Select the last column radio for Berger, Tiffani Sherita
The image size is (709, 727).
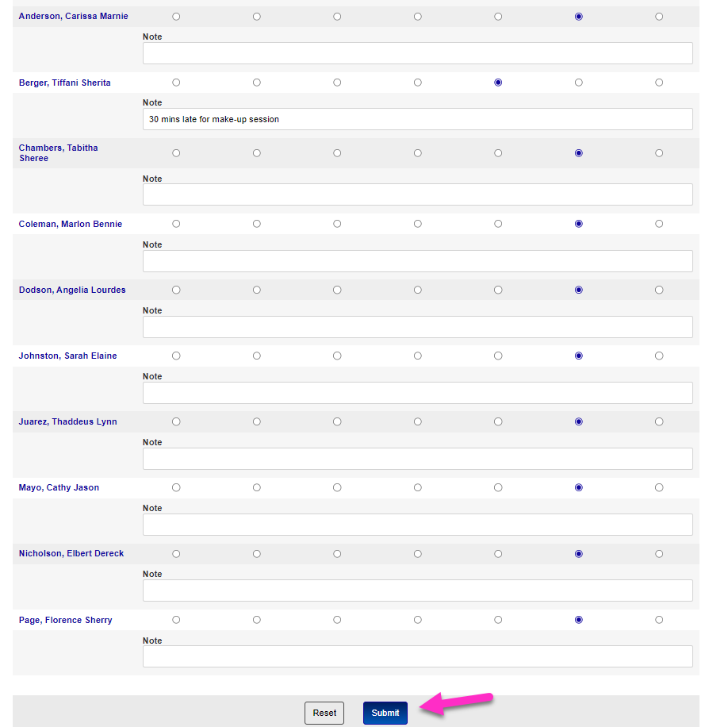[x=658, y=82]
